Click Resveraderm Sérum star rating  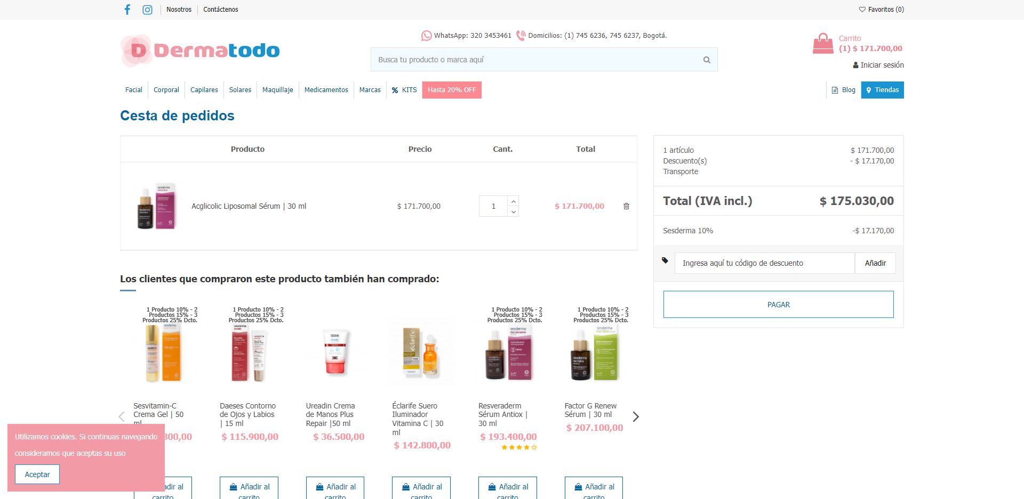(x=519, y=447)
